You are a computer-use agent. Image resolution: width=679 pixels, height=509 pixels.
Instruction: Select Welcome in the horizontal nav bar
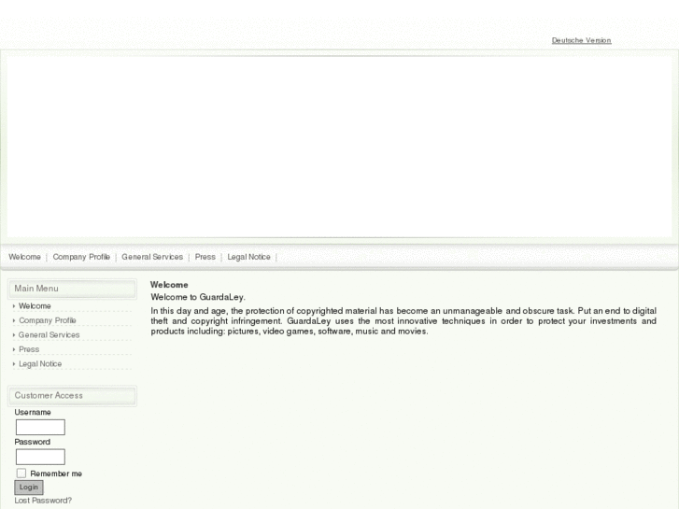click(x=24, y=257)
